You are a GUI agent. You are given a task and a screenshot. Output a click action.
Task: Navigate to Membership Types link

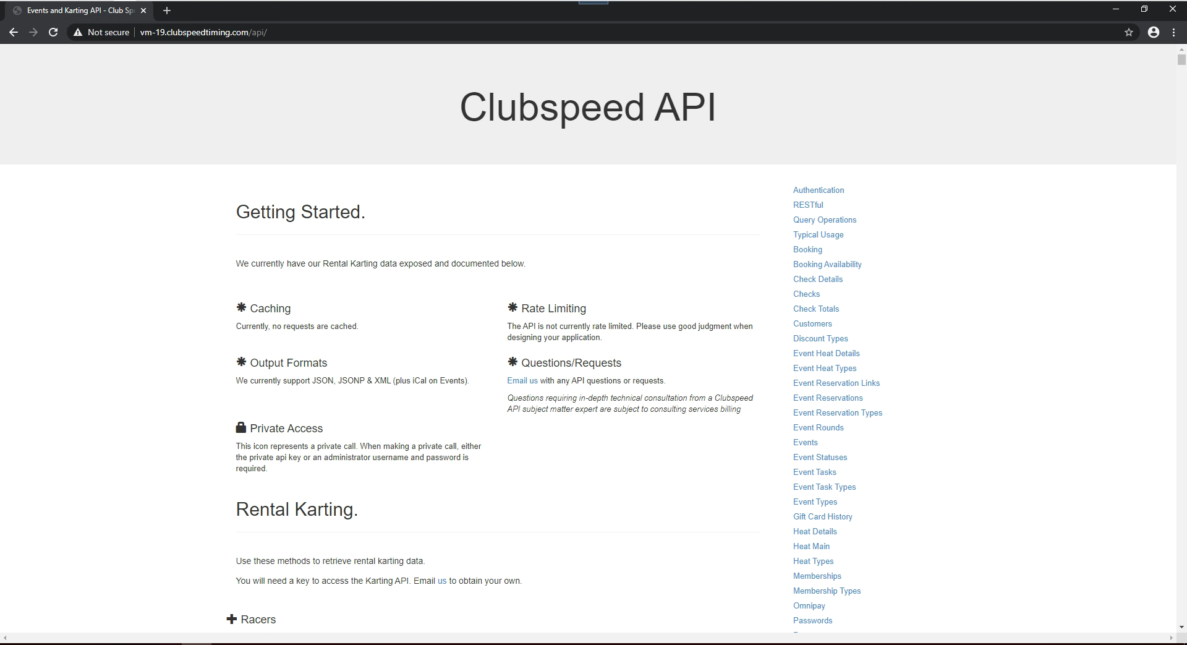(827, 591)
